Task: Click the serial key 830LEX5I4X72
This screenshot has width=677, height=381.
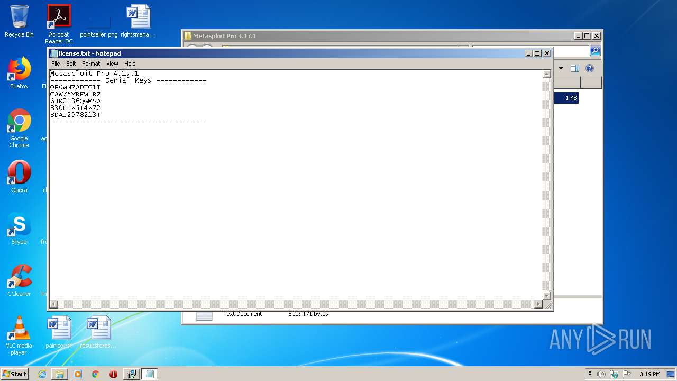Action: 75,108
